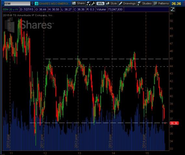This screenshot has height=155, width=185.
Task: Open the Studies menu
Action: [145, 4]
